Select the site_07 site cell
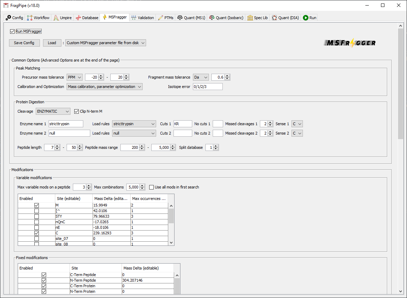Image resolution: width=407 pixels, height=298 pixels. coord(74,239)
